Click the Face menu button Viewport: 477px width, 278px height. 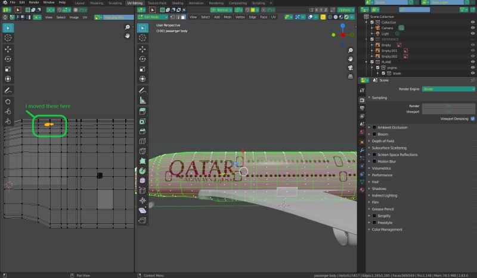pos(264,17)
